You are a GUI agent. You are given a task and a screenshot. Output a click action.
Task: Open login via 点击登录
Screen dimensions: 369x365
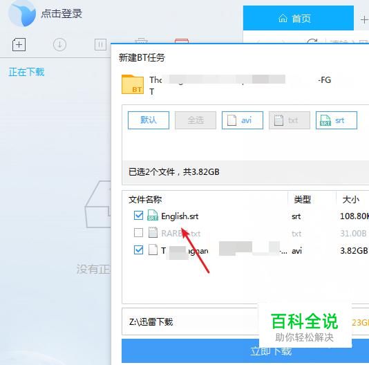[61, 13]
